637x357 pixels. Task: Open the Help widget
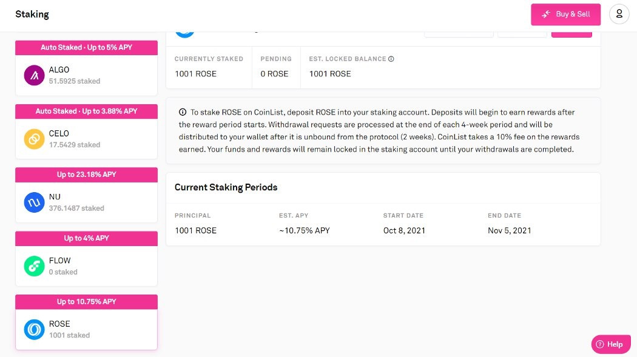(610, 344)
